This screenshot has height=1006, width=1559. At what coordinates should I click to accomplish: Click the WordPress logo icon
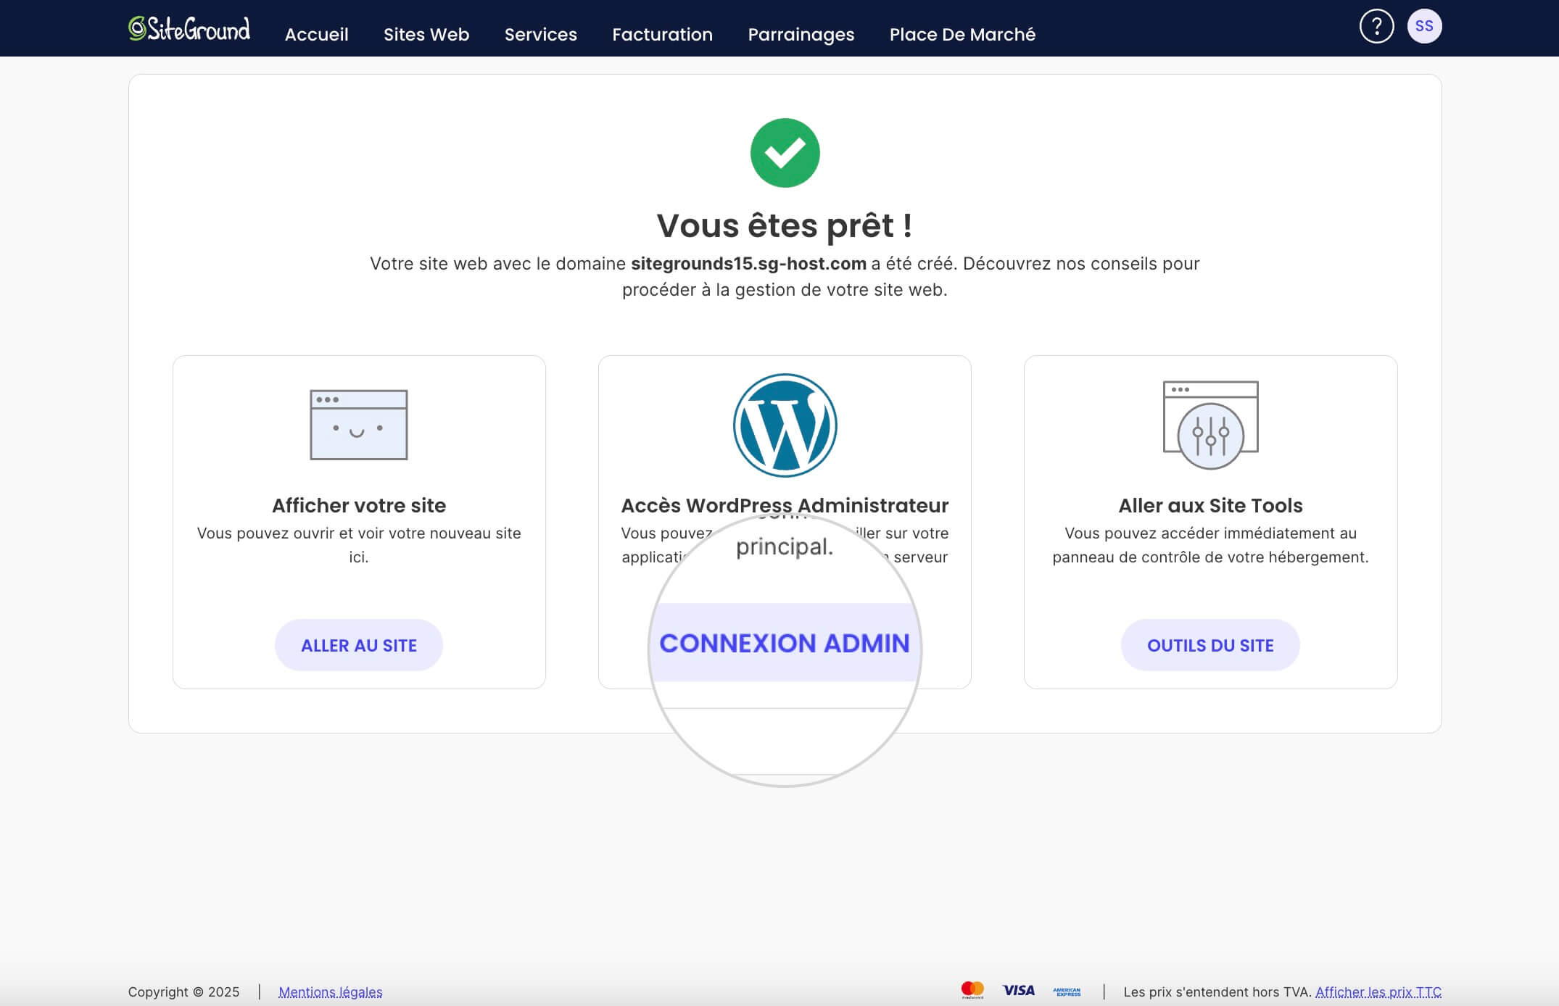click(785, 425)
